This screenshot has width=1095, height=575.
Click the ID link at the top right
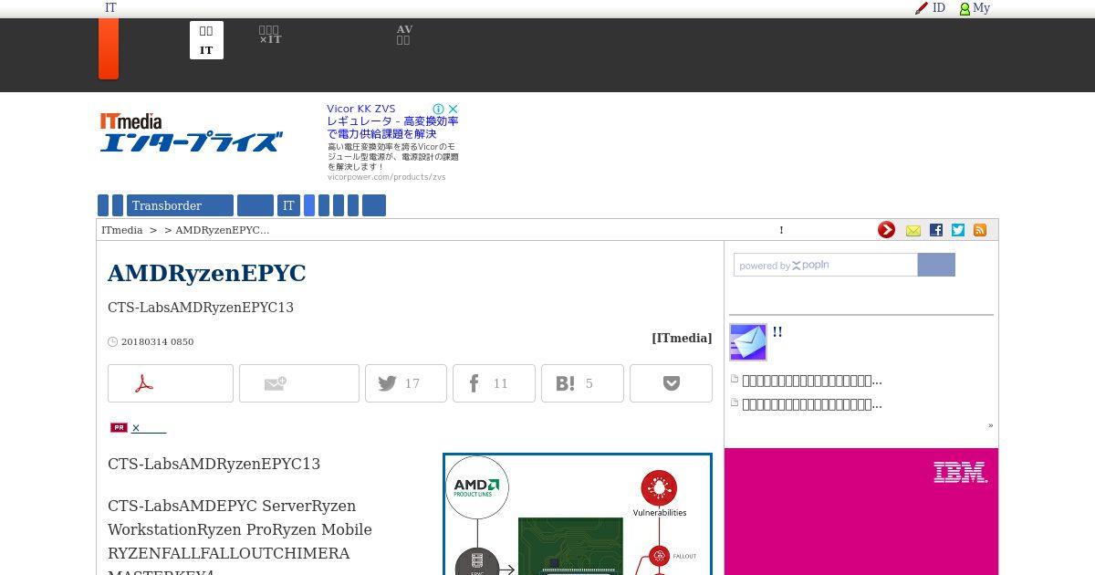pos(939,8)
